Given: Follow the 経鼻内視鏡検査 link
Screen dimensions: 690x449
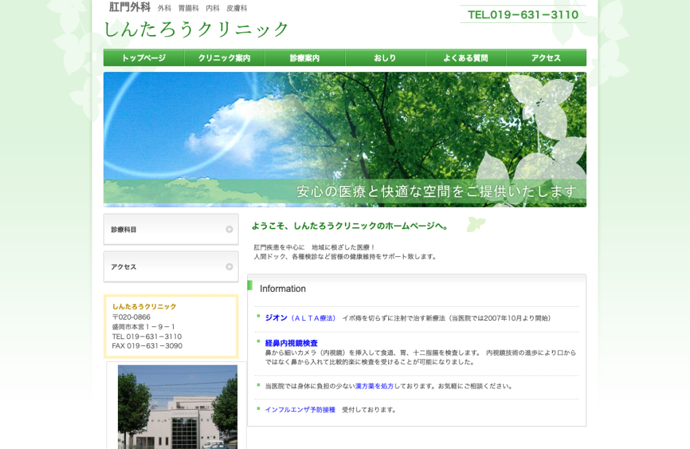Looking at the screenshot, I should 291,343.
